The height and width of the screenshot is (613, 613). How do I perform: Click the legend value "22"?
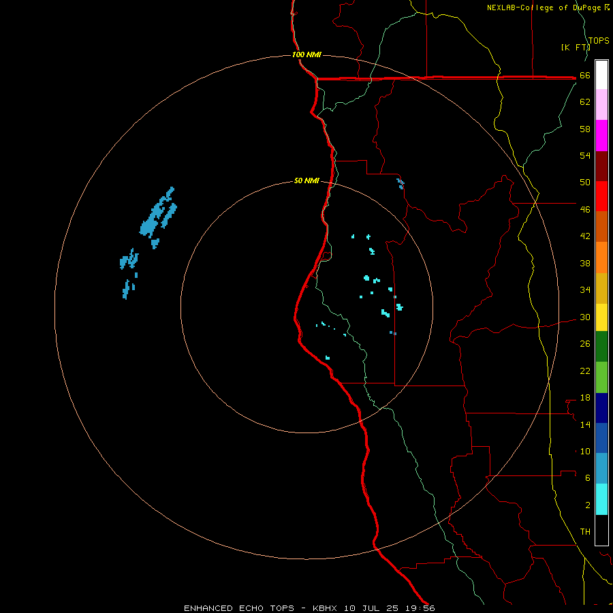(x=585, y=371)
